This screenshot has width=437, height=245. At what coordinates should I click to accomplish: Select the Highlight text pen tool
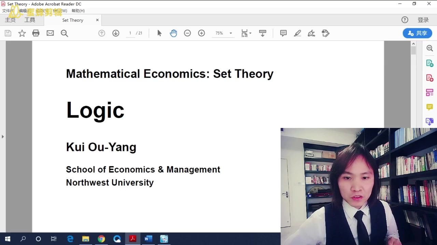click(297, 33)
